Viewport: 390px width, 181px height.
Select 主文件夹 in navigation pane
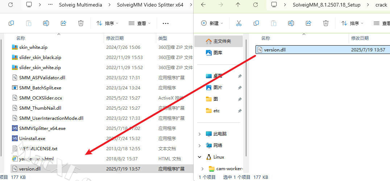pyautogui.click(x=219, y=41)
